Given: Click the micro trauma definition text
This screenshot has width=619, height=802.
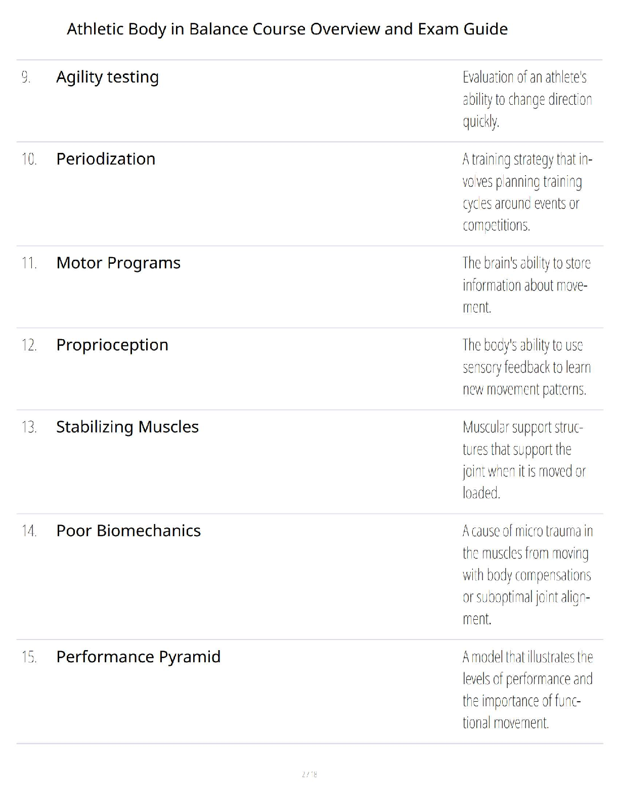Looking at the screenshot, I should [x=527, y=575].
